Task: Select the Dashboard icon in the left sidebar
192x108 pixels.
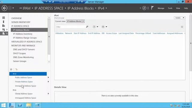Action: [x=4, y=18]
